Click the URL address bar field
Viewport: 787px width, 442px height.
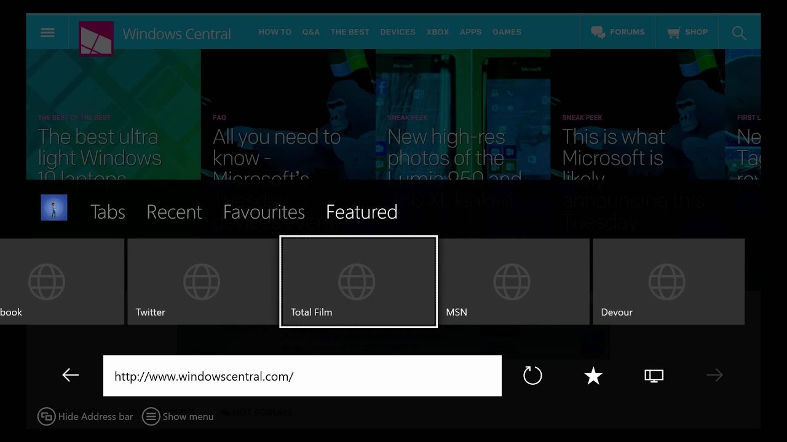click(303, 376)
